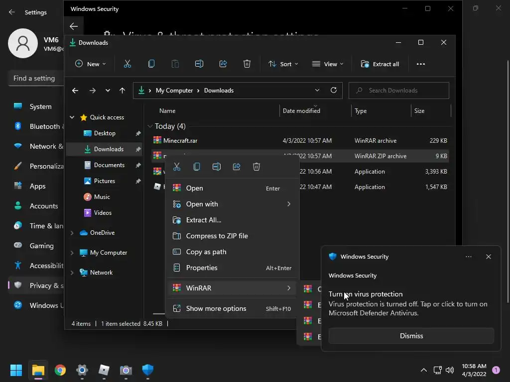Open recent locations dropdown arrow
510x382 pixels.
(108, 91)
